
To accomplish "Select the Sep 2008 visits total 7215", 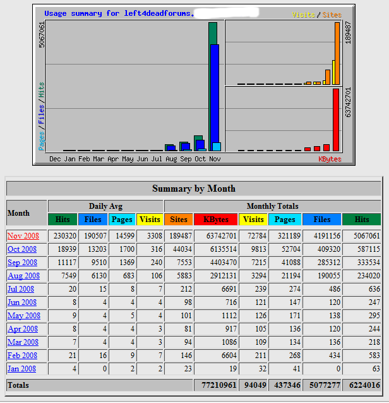I will coord(259,263).
